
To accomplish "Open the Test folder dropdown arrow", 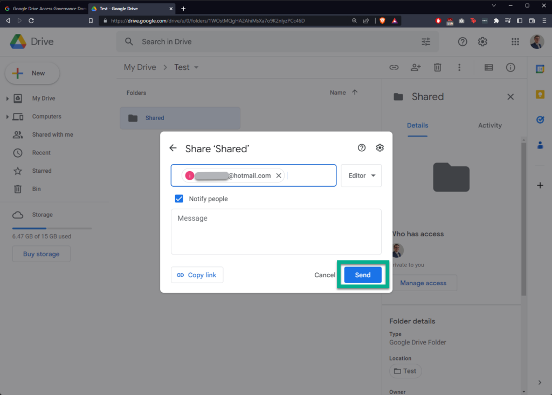I will pos(196,67).
